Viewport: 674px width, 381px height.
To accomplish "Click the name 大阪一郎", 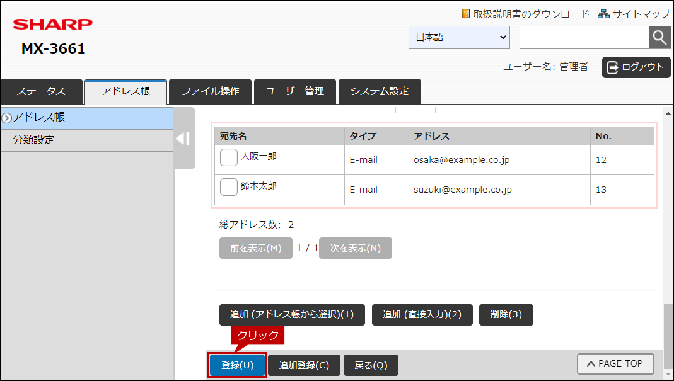I will coord(259,156).
